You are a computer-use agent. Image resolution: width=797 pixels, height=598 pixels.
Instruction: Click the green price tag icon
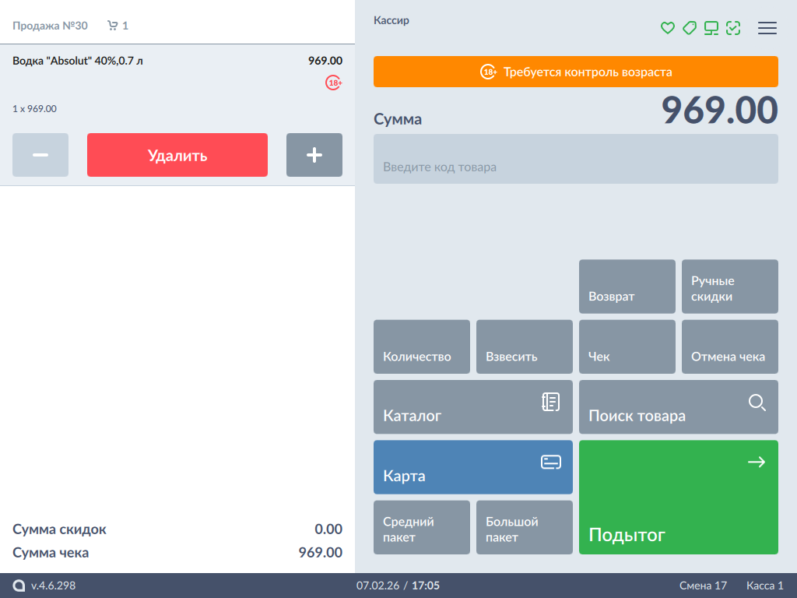click(x=689, y=28)
